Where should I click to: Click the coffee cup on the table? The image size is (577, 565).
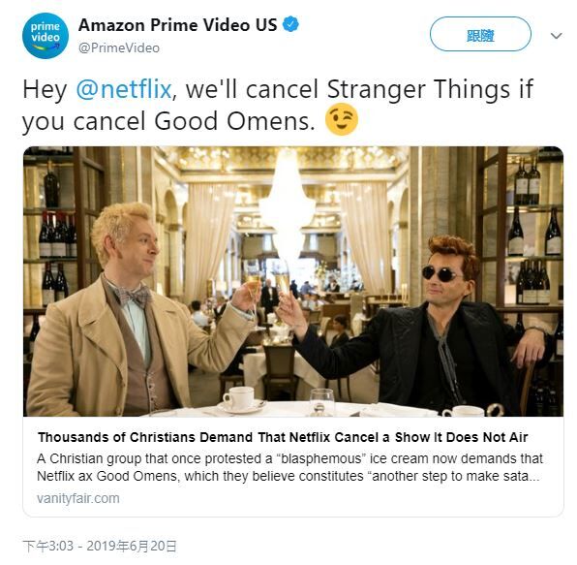point(238,398)
